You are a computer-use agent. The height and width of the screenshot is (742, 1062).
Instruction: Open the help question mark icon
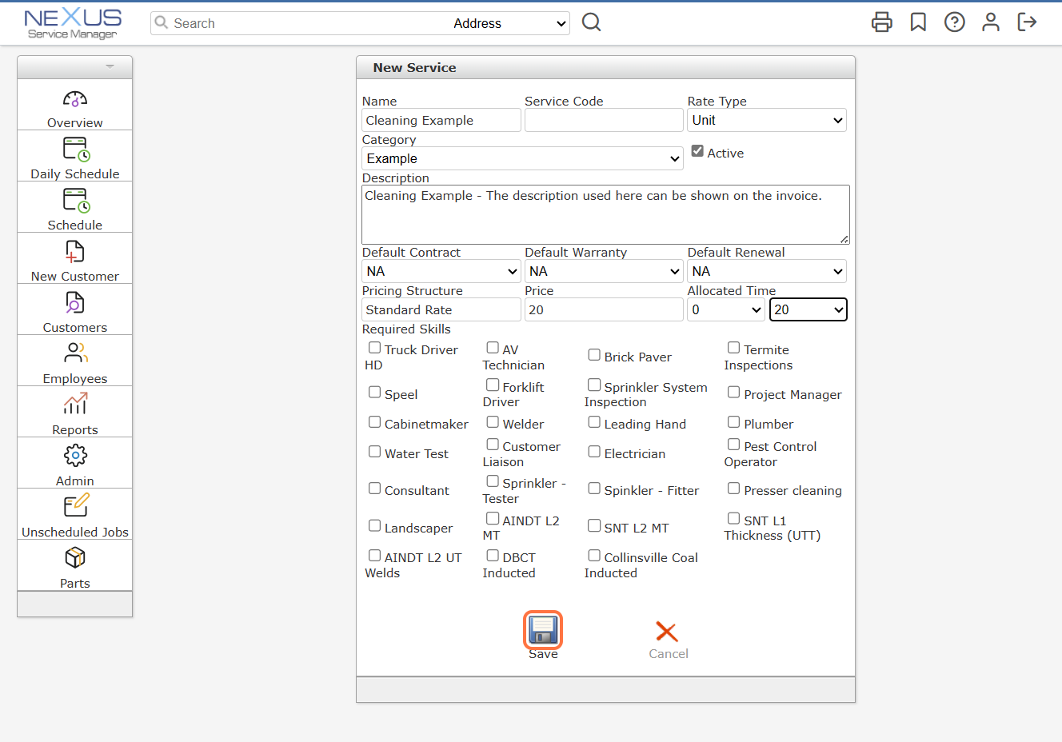pos(955,22)
